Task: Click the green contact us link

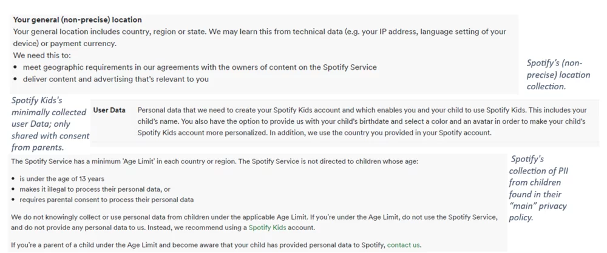Action: click(x=403, y=245)
